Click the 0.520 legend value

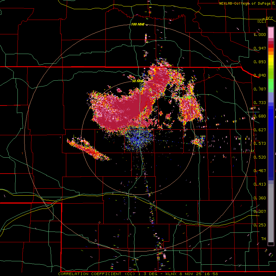tap(260, 157)
